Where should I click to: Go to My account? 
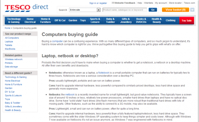pyautogui.click(x=161, y=3)
